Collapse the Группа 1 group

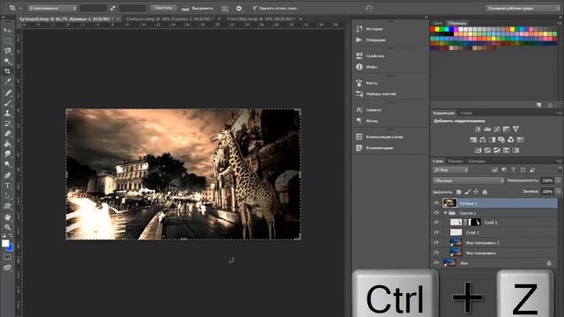tap(446, 213)
